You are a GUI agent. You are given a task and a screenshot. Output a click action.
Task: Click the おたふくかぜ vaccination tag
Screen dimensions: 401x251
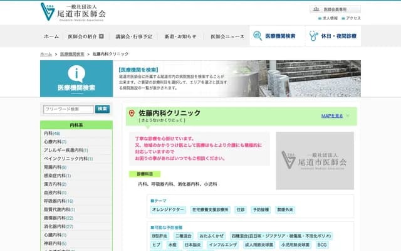click(x=212, y=236)
